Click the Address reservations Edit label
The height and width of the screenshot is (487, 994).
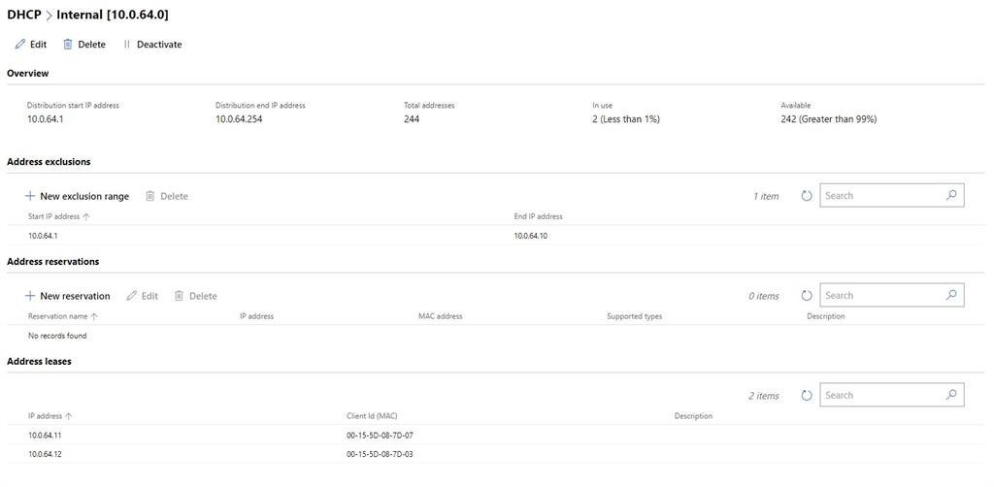(149, 296)
